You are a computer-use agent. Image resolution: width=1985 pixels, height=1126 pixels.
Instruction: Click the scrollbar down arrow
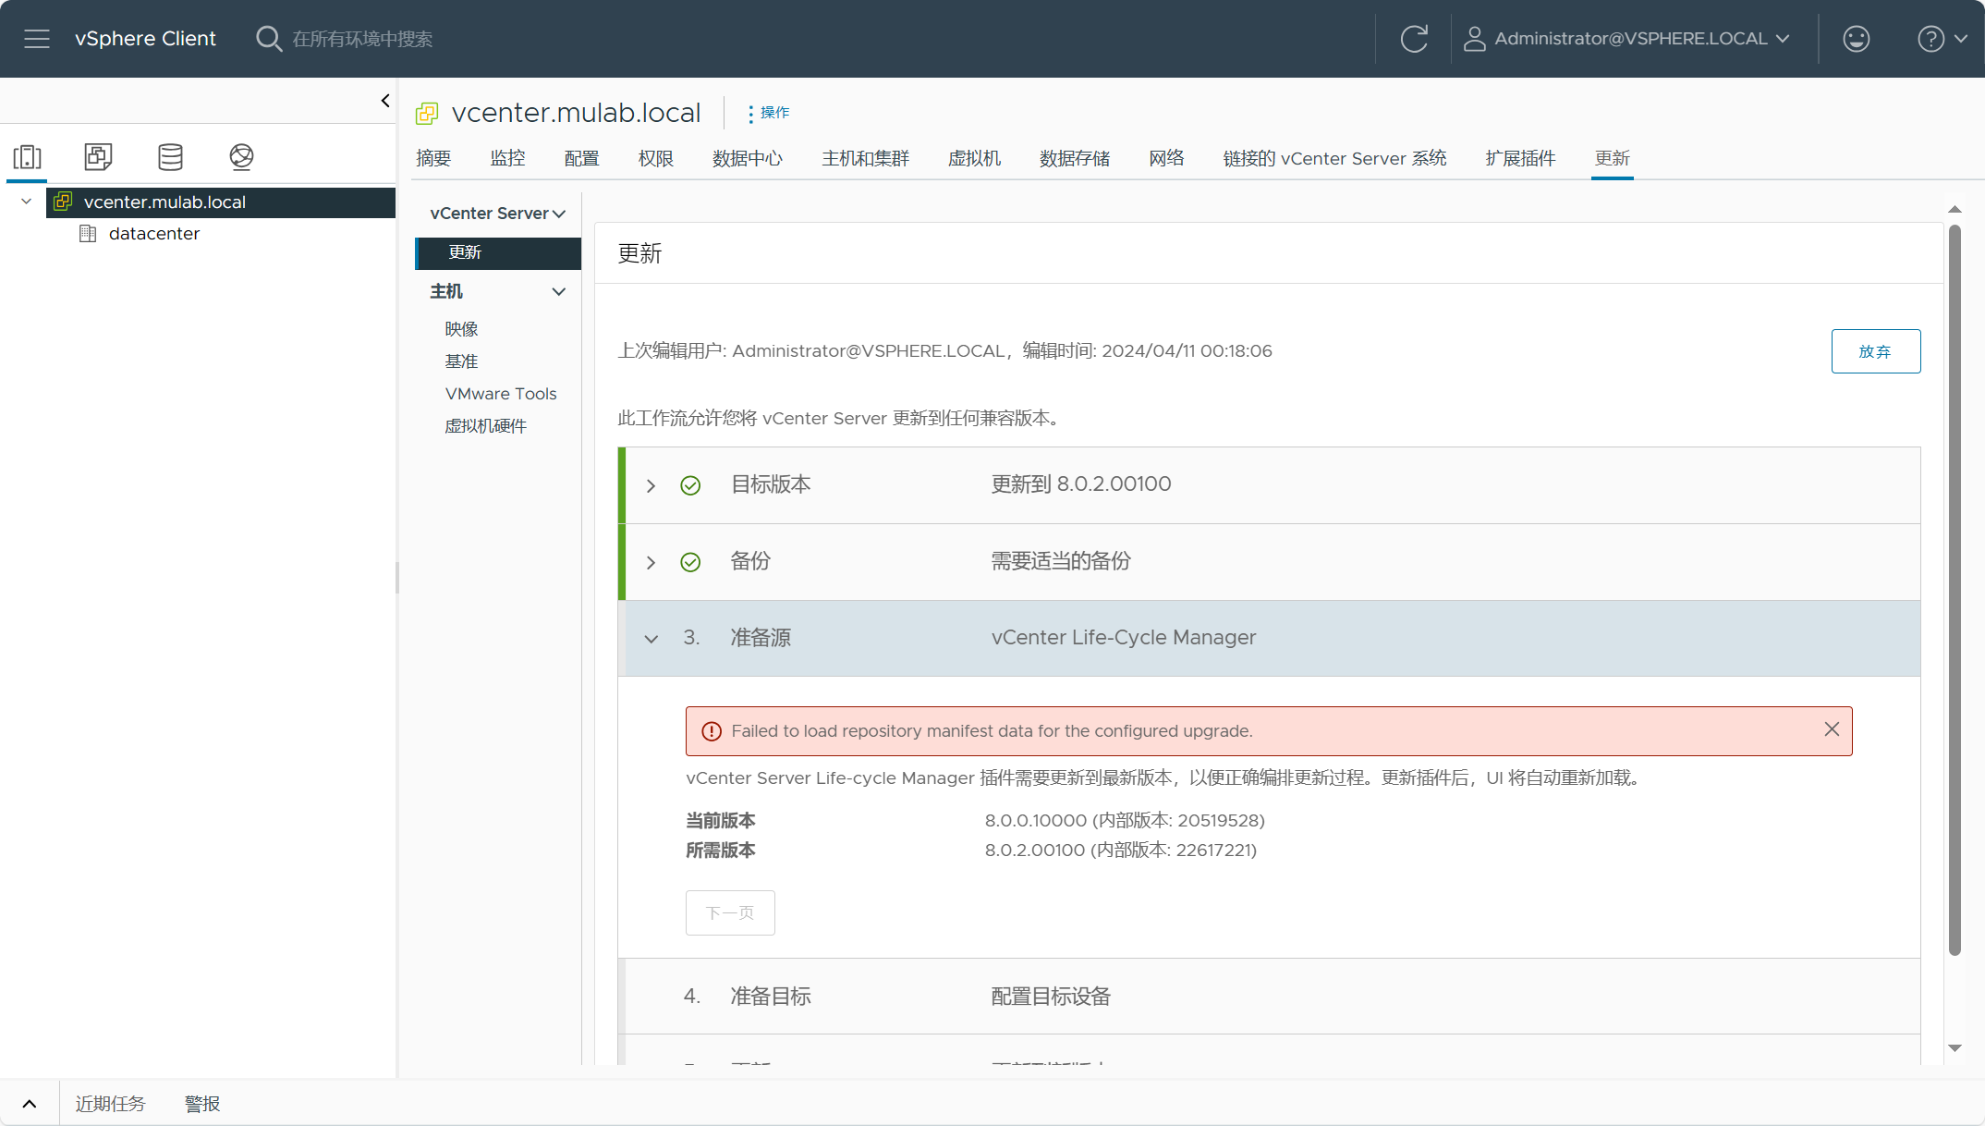click(x=1955, y=1047)
